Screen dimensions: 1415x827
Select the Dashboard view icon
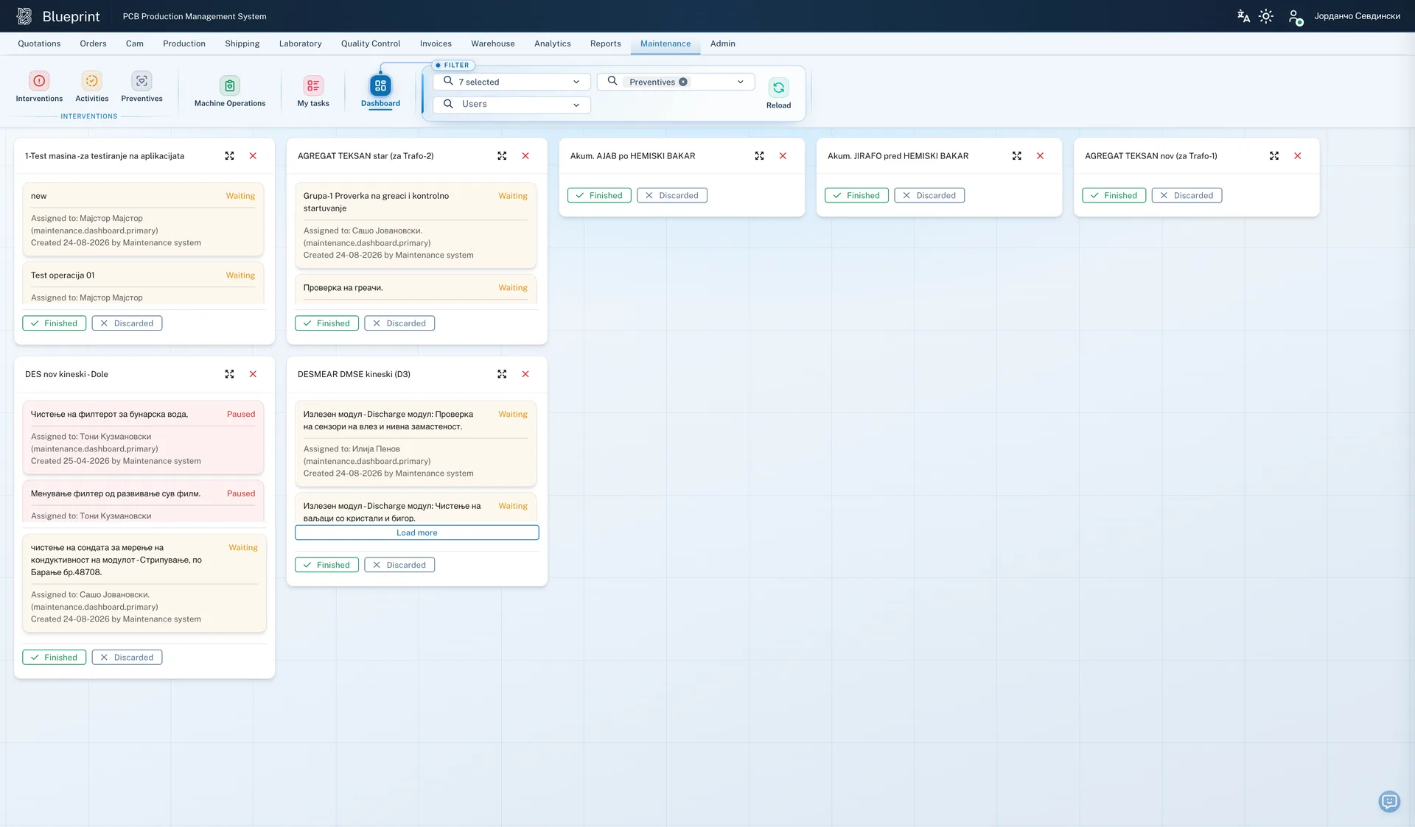(x=380, y=86)
